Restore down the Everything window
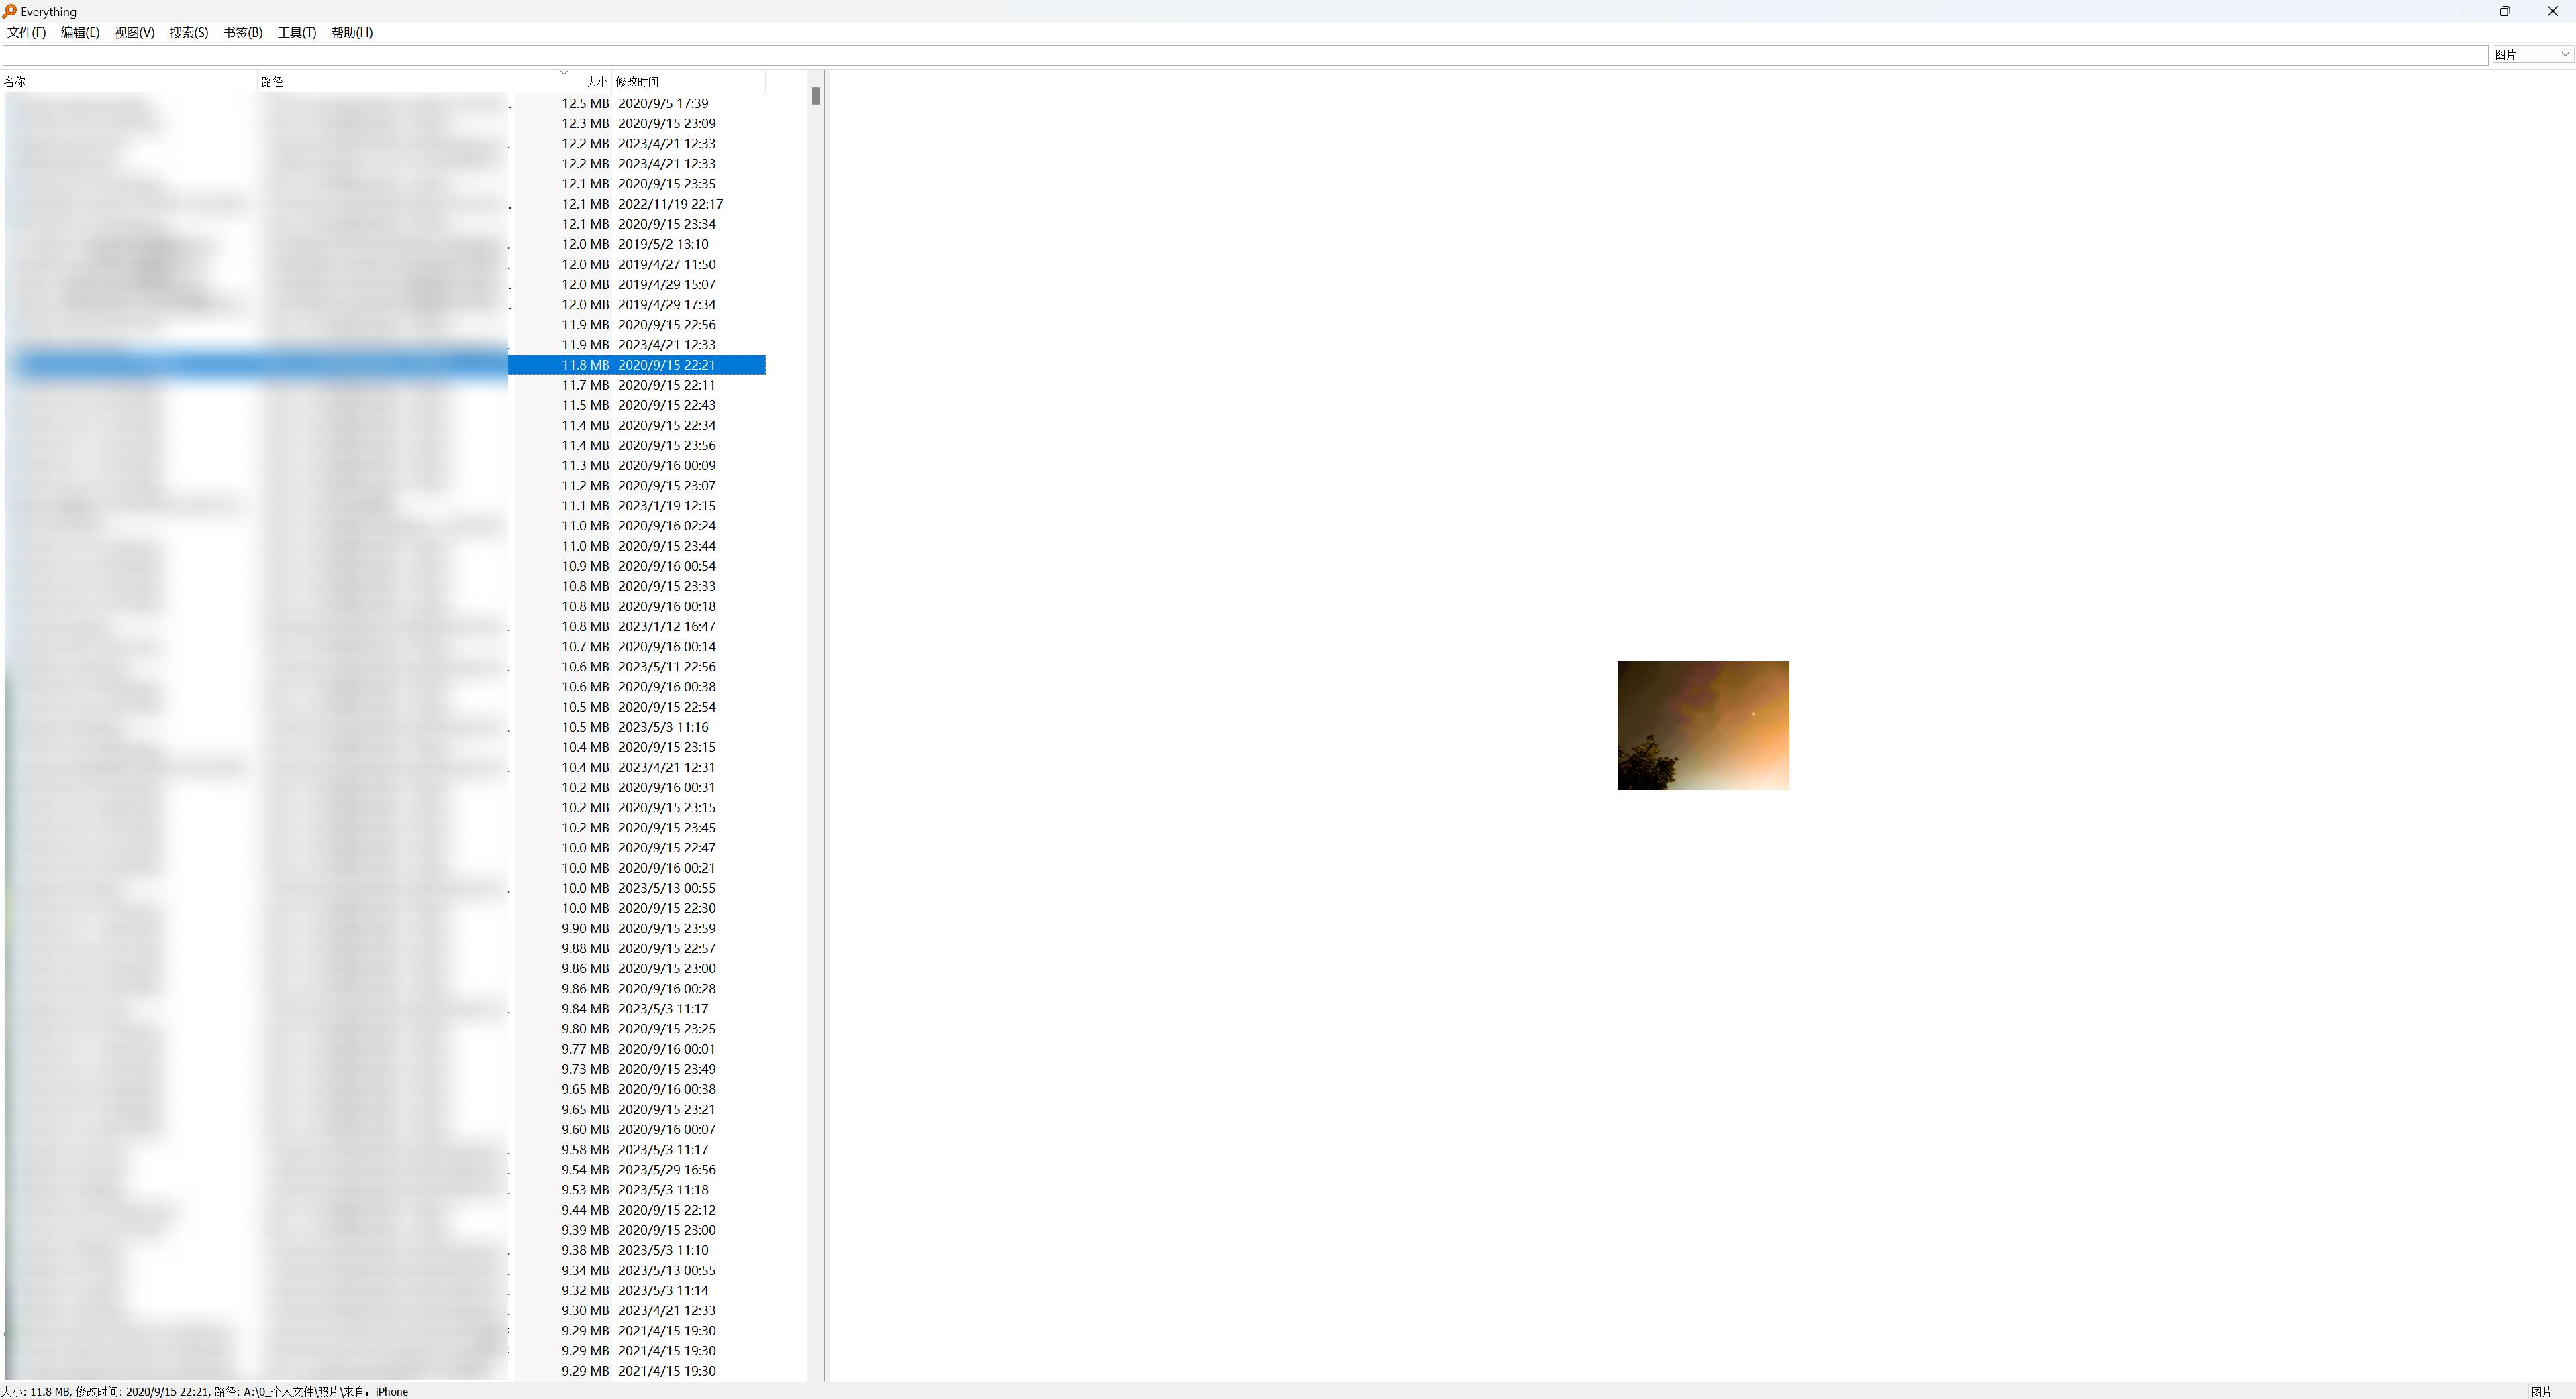The width and height of the screenshot is (2576, 1399). 2504,11
